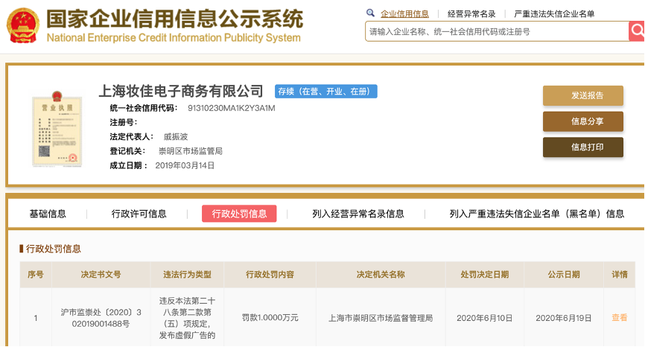Click the 注册号 label
This screenshot has width=645, height=347.
click(x=124, y=122)
